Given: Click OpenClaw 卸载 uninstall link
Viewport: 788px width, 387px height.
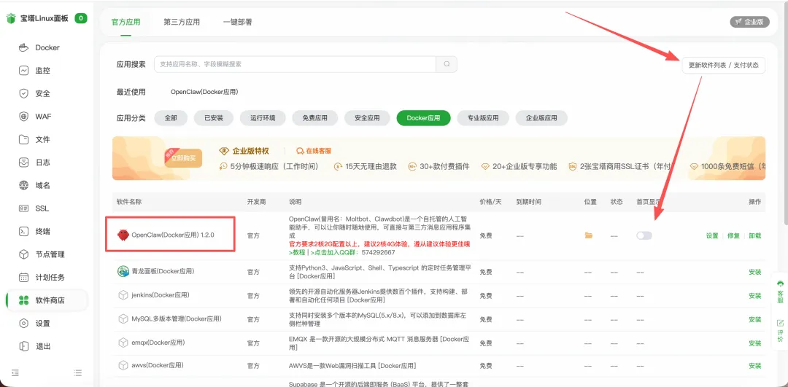Looking at the screenshot, I should pos(755,235).
